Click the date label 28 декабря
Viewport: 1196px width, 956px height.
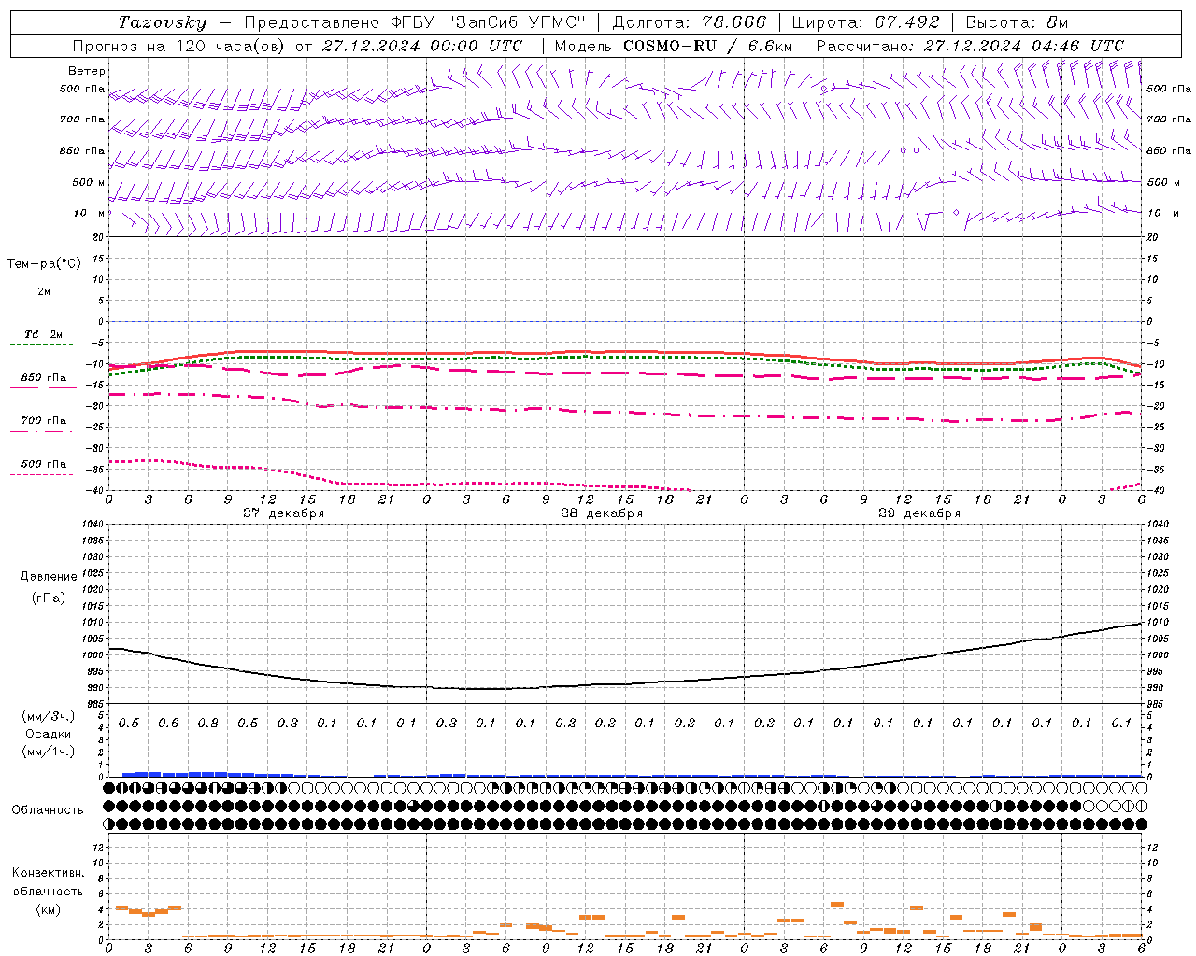602,513
